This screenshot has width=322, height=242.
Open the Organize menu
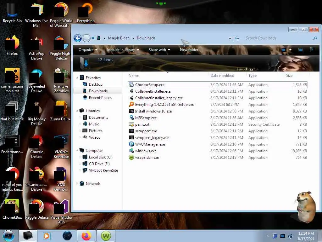click(x=88, y=50)
